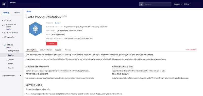Click the Studio icon in sidebar
Screen dimensions: 203x96
(5, 20)
